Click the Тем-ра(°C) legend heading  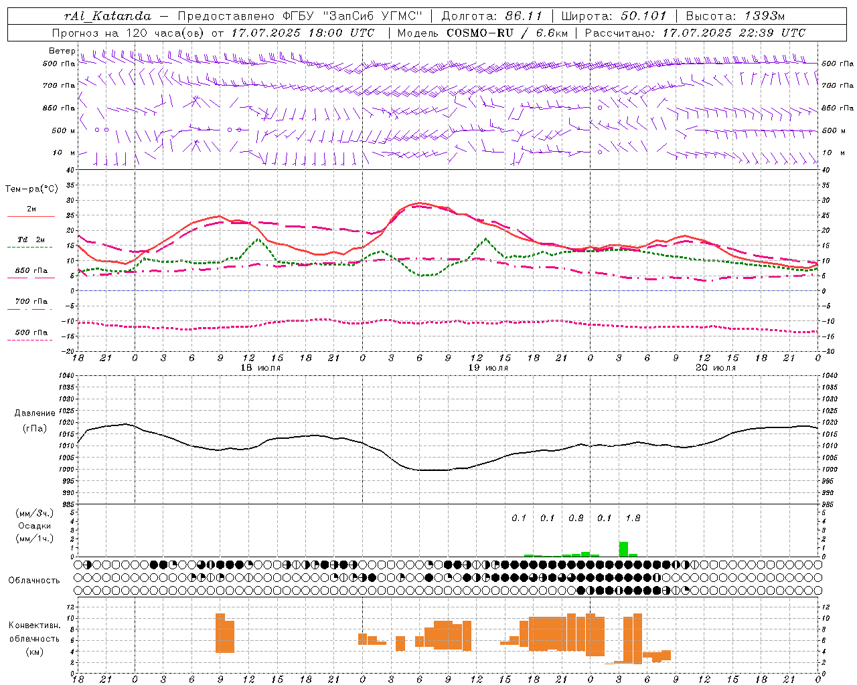click(31, 189)
